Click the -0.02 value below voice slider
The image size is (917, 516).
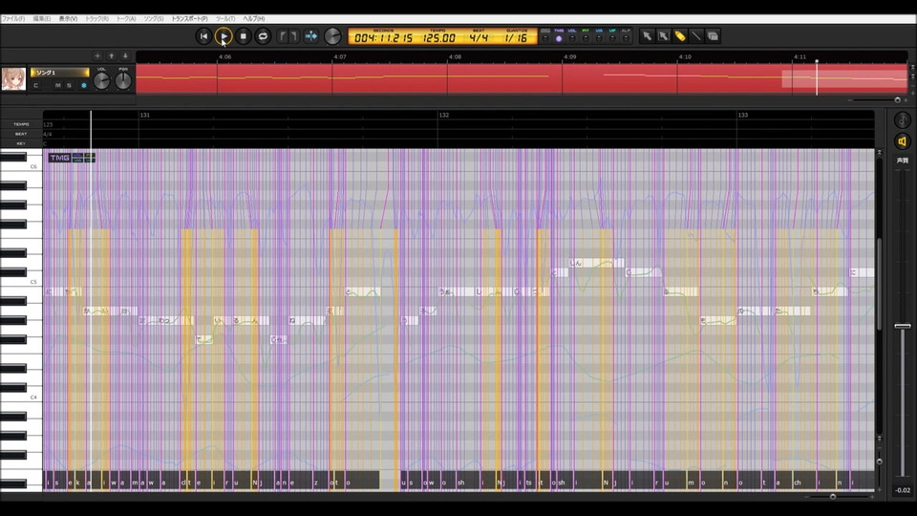coord(903,490)
